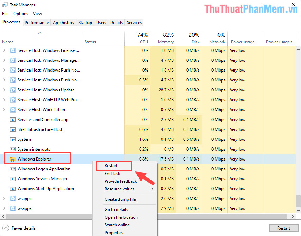
Task: Open the Resource values submenu
Action: point(119,189)
